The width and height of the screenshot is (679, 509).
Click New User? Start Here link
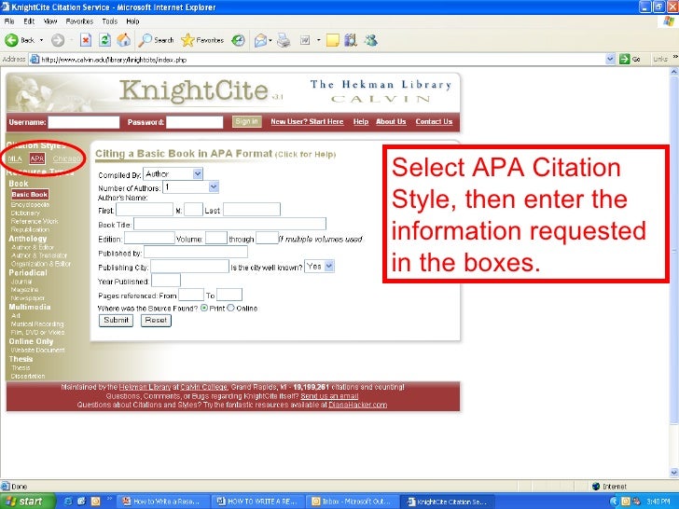point(307,121)
